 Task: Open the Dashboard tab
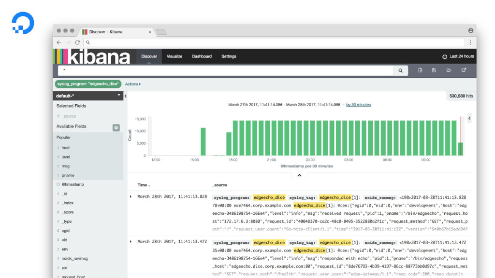click(202, 56)
